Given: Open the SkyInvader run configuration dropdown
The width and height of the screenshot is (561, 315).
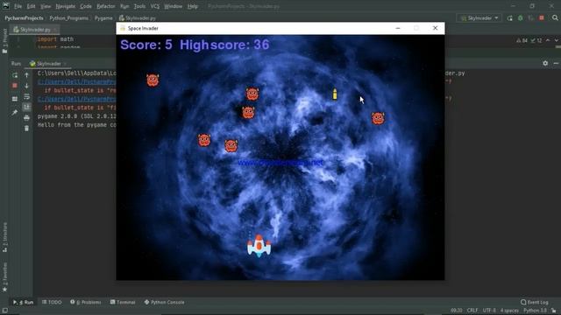Looking at the screenshot, I should 479,17.
